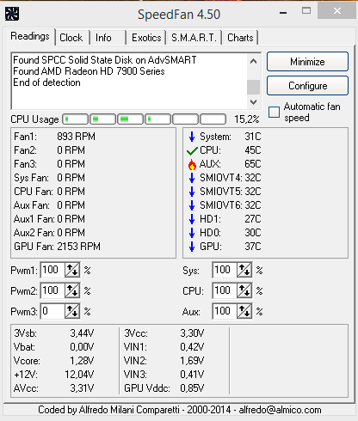Maximize the SpeedFan window
The width and height of the screenshot is (358, 421).
pyautogui.click(x=306, y=11)
